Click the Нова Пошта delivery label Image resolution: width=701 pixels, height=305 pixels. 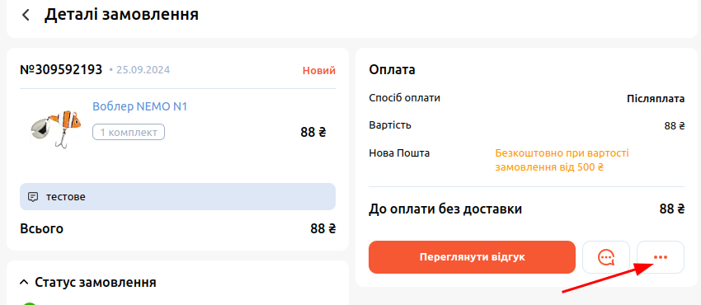pyautogui.click(x=399, y=153)
